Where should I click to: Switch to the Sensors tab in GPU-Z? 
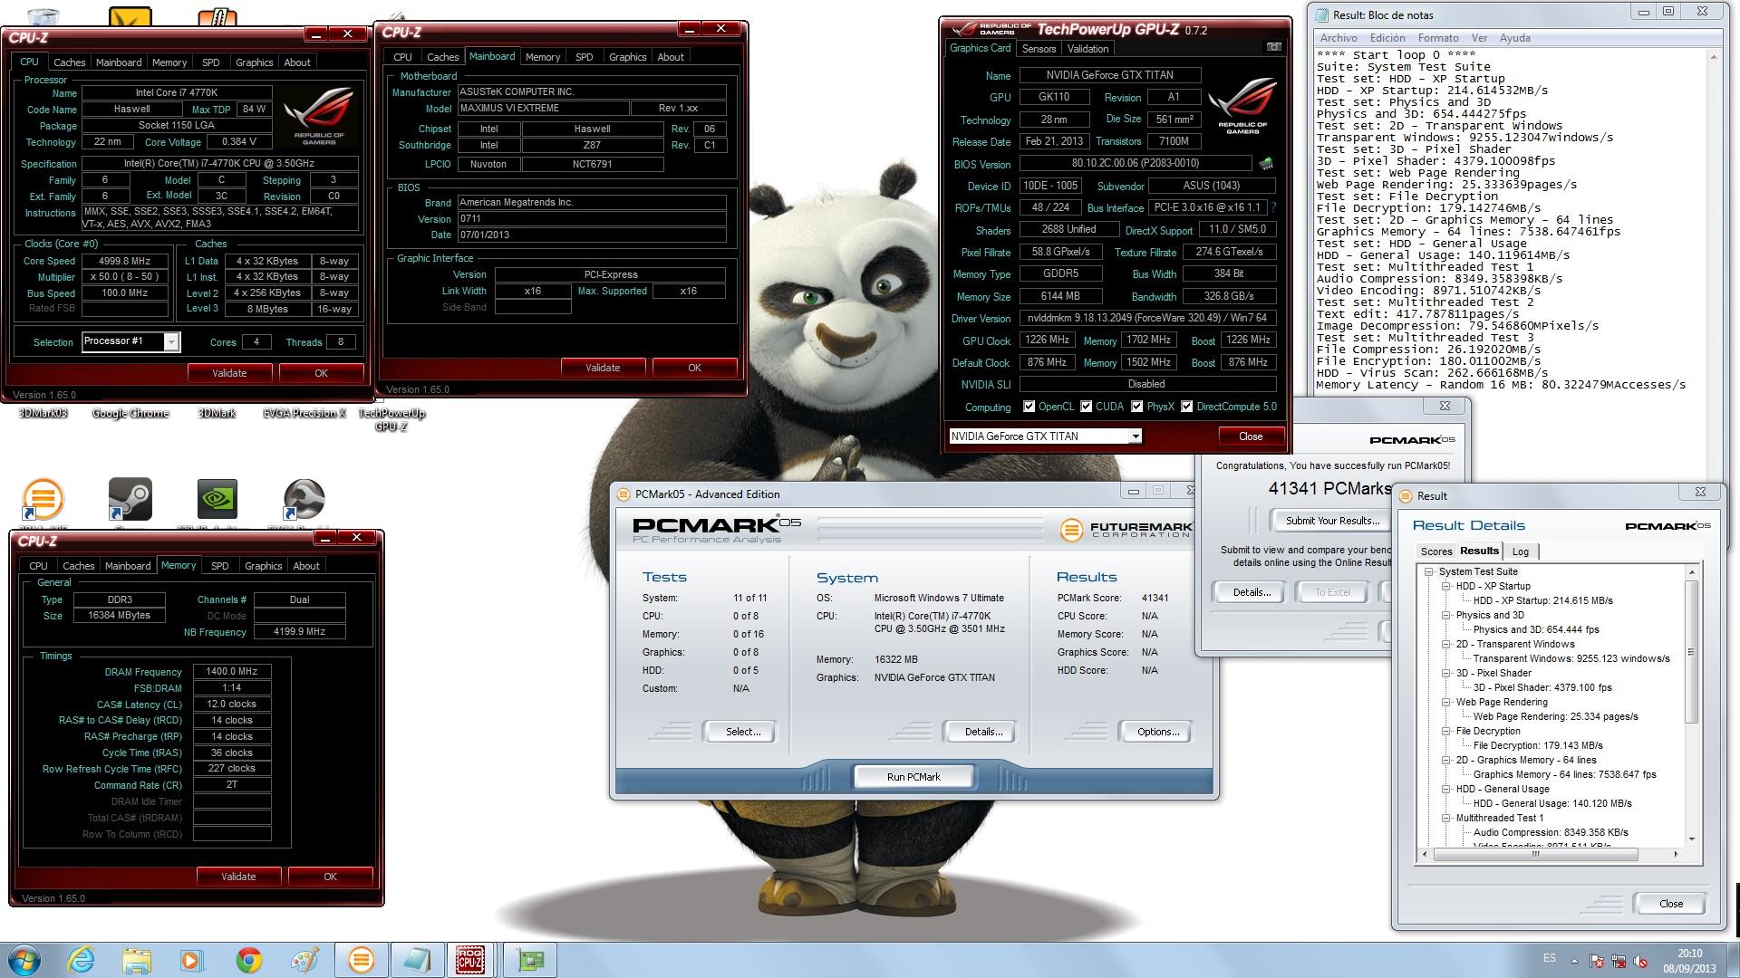1039,49
